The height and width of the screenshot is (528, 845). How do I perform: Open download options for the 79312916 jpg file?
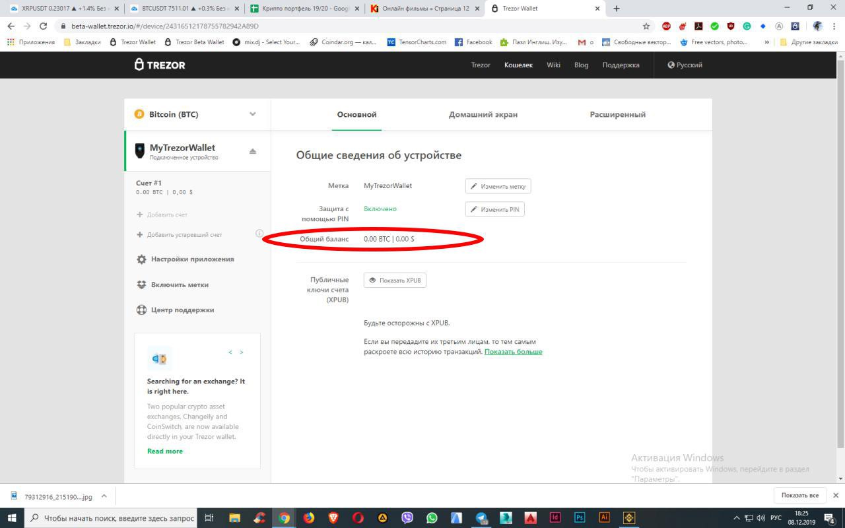(x=104, y=496)
